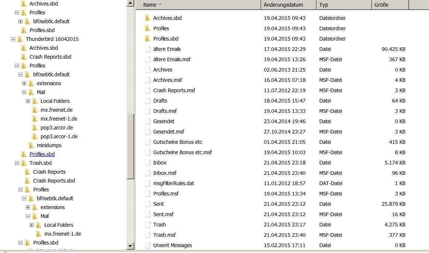Click the mx.freenet.de folder icon in tree

click(35, 110)
